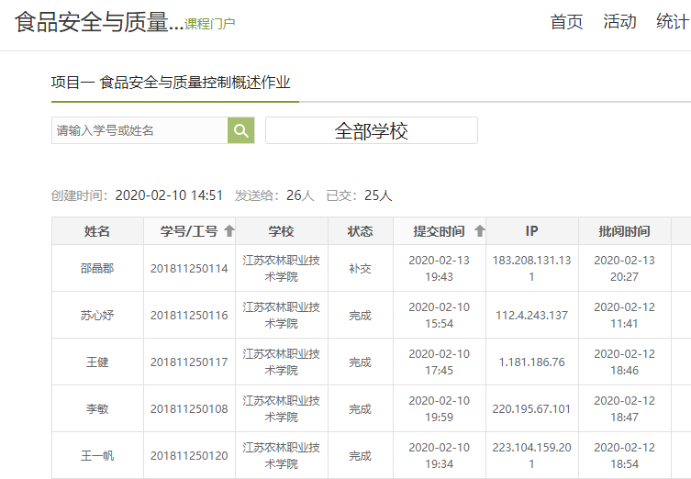Image resolution: width=691 pixels, height=479 pixels.
Task: Go to 首页 in top navigation
Action: [566, 22]
